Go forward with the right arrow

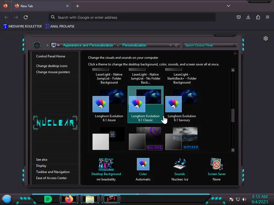tap(16, 17)
